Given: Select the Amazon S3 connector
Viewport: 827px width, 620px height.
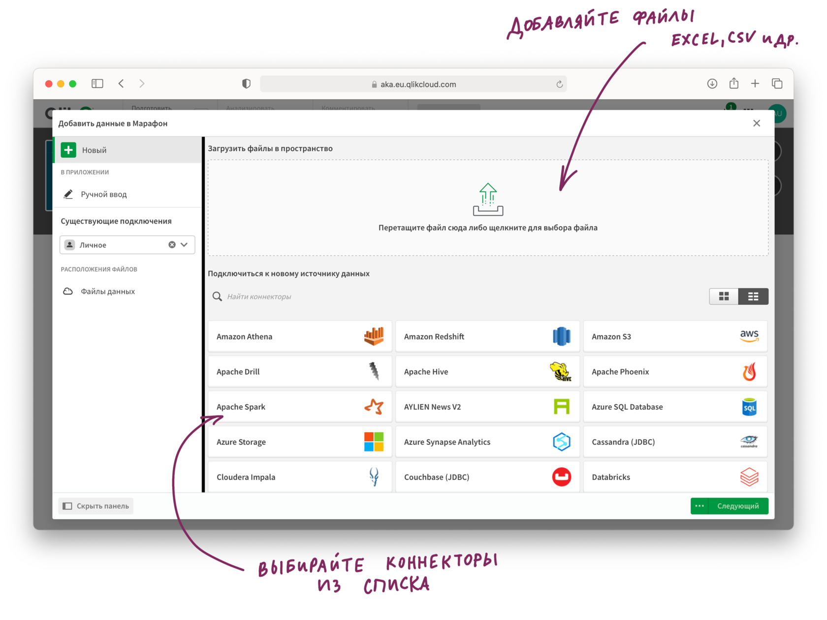Looking at the screenshot, I should [x=675, y=336].
